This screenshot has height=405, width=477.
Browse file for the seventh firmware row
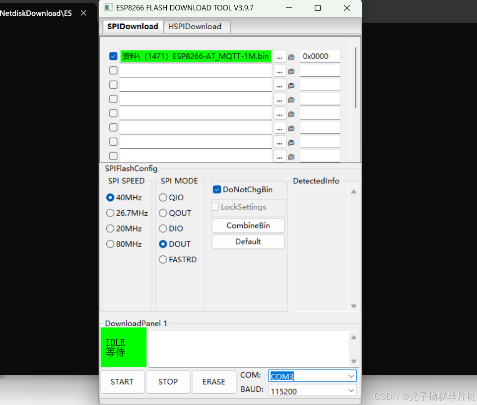click(x=279, y=142)
